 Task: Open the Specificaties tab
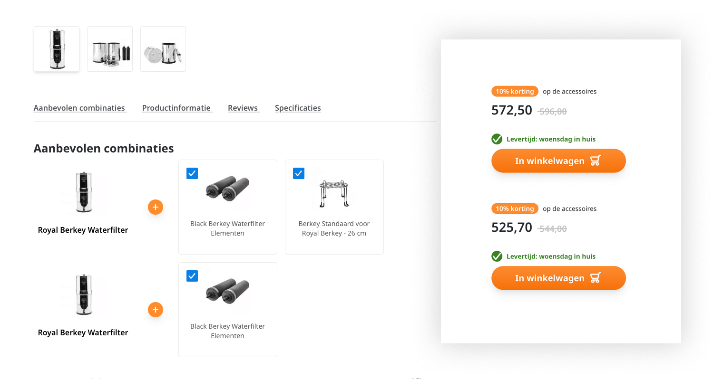pos(298,108)
